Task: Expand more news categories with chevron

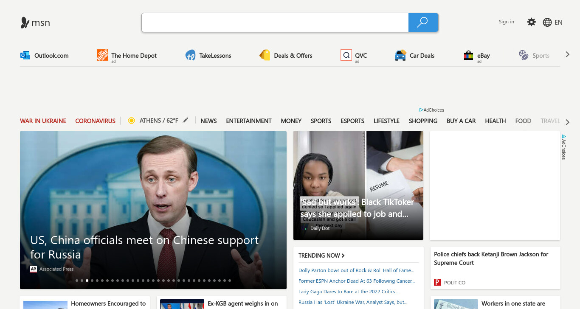Action: coord(568,122)
